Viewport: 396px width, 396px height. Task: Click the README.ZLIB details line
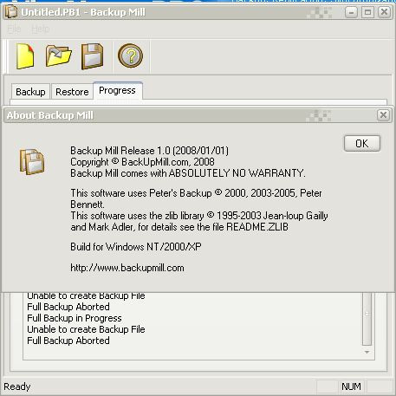click(179, 227)
